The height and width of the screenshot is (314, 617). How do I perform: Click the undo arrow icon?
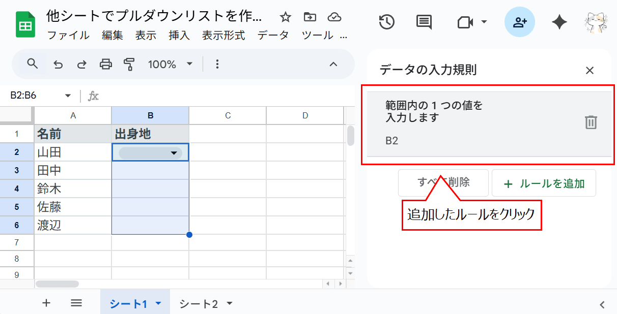(x=58, y=64)
